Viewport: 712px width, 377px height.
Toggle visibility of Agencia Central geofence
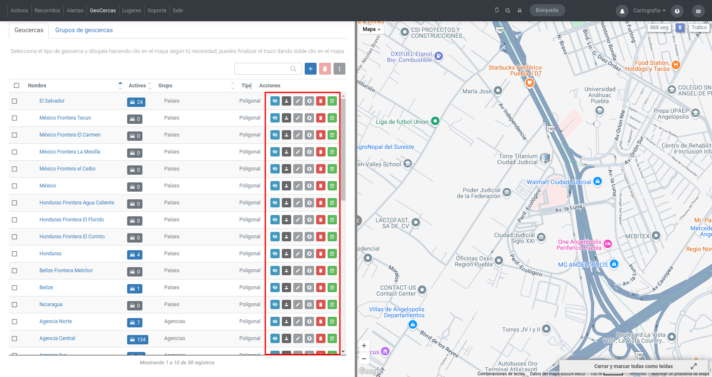pos(275,338)
